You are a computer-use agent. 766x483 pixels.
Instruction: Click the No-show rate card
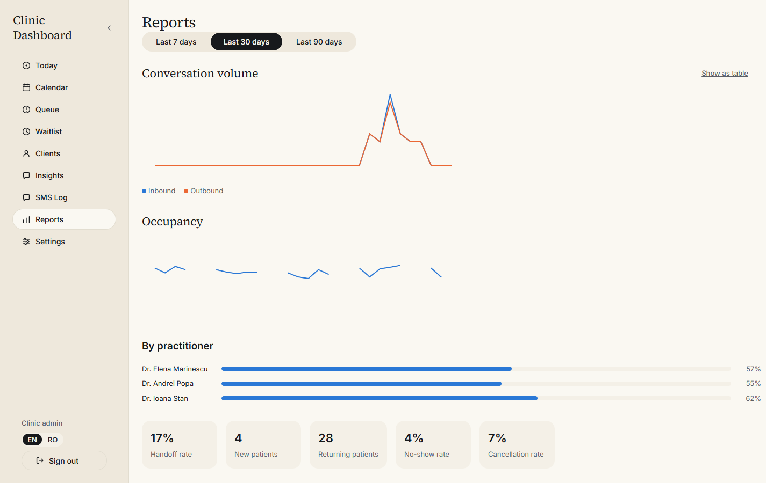(x=433, y=444)
